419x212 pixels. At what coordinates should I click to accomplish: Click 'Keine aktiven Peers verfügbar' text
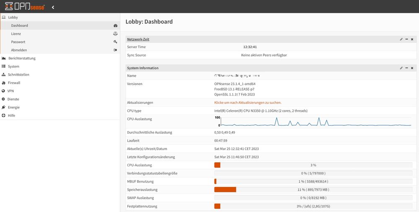(x=264, y=55)
